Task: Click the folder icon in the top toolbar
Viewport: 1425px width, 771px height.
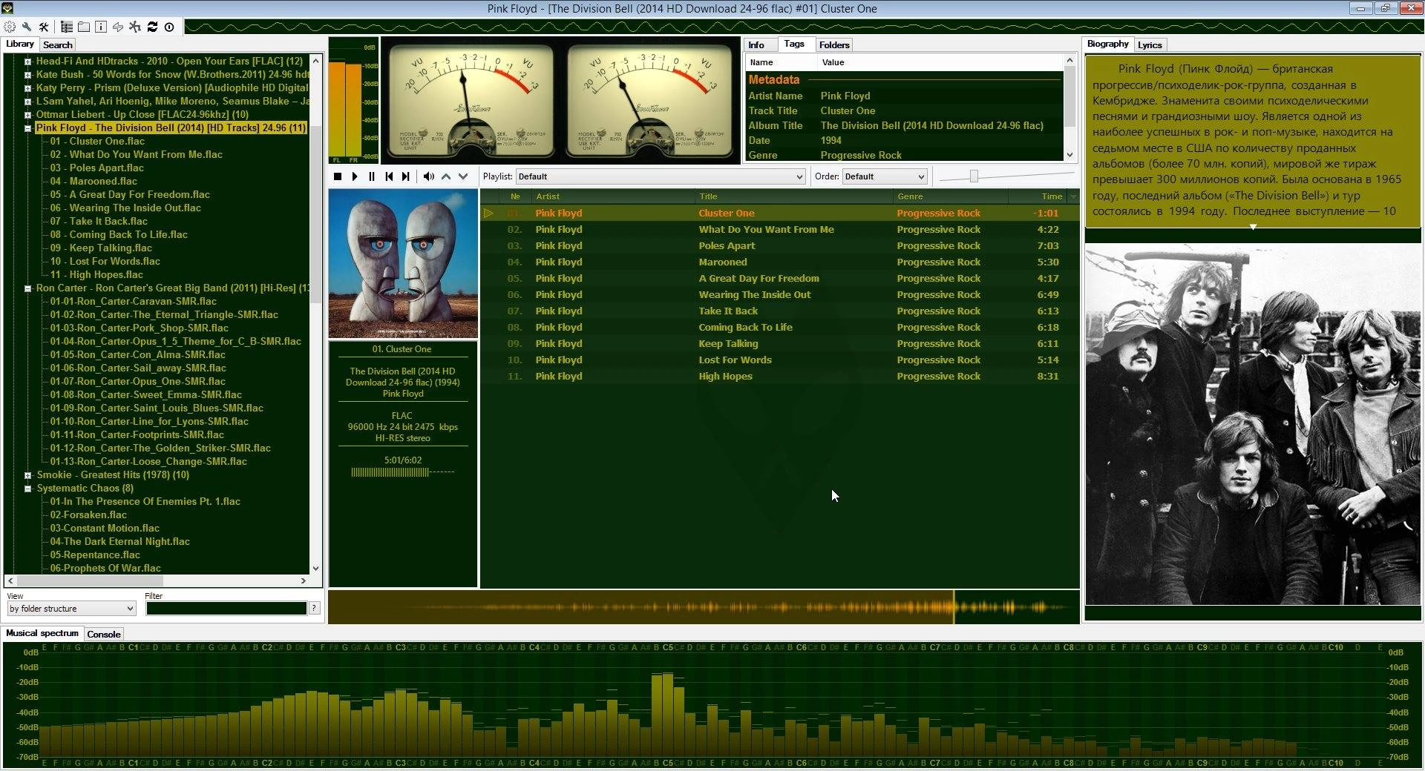Action: pyautogui.click(x=84, y=27)
